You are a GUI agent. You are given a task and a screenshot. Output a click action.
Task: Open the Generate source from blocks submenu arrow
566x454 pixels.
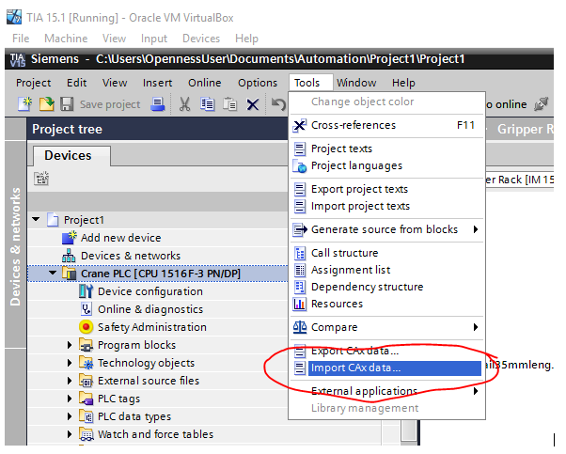point(476,229)
